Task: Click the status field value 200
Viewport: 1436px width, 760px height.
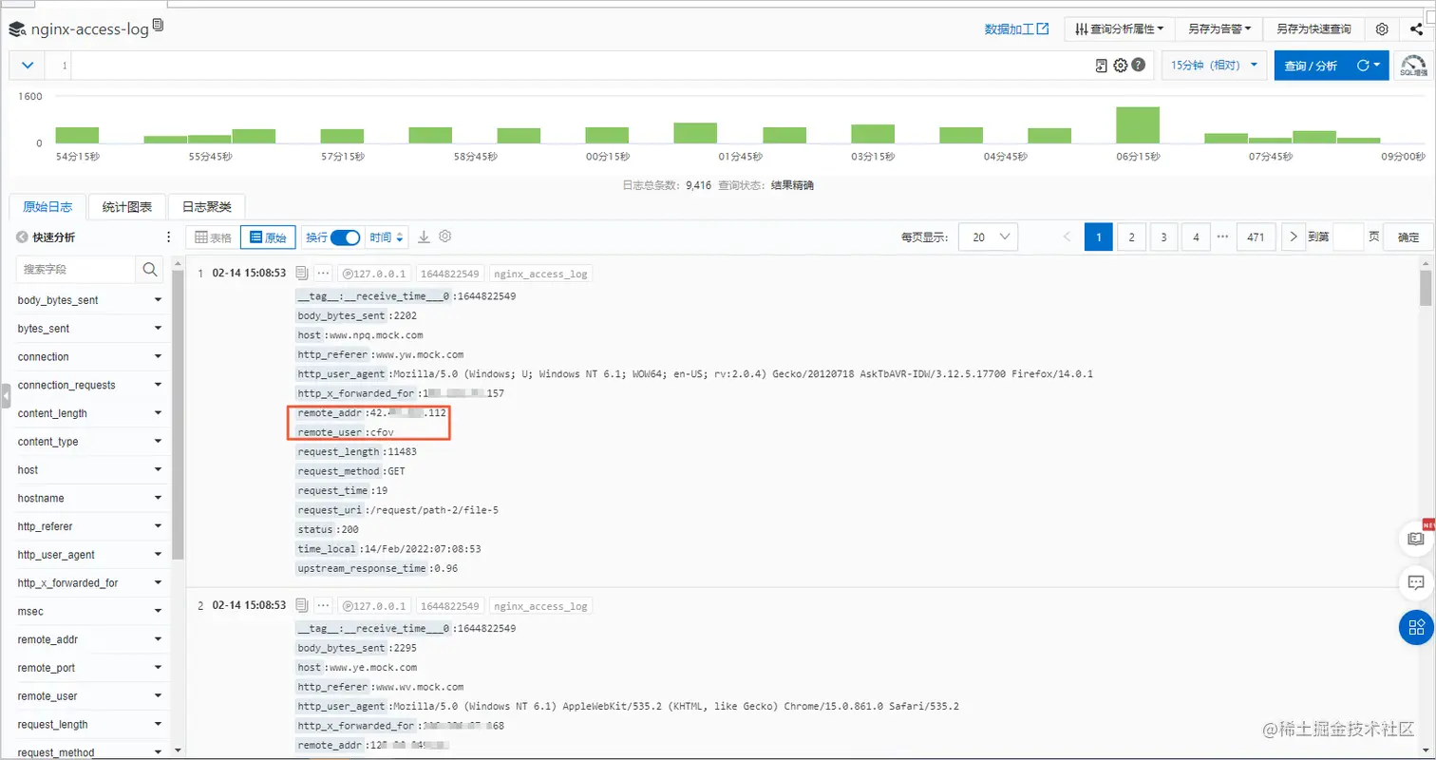Action: 350,529
